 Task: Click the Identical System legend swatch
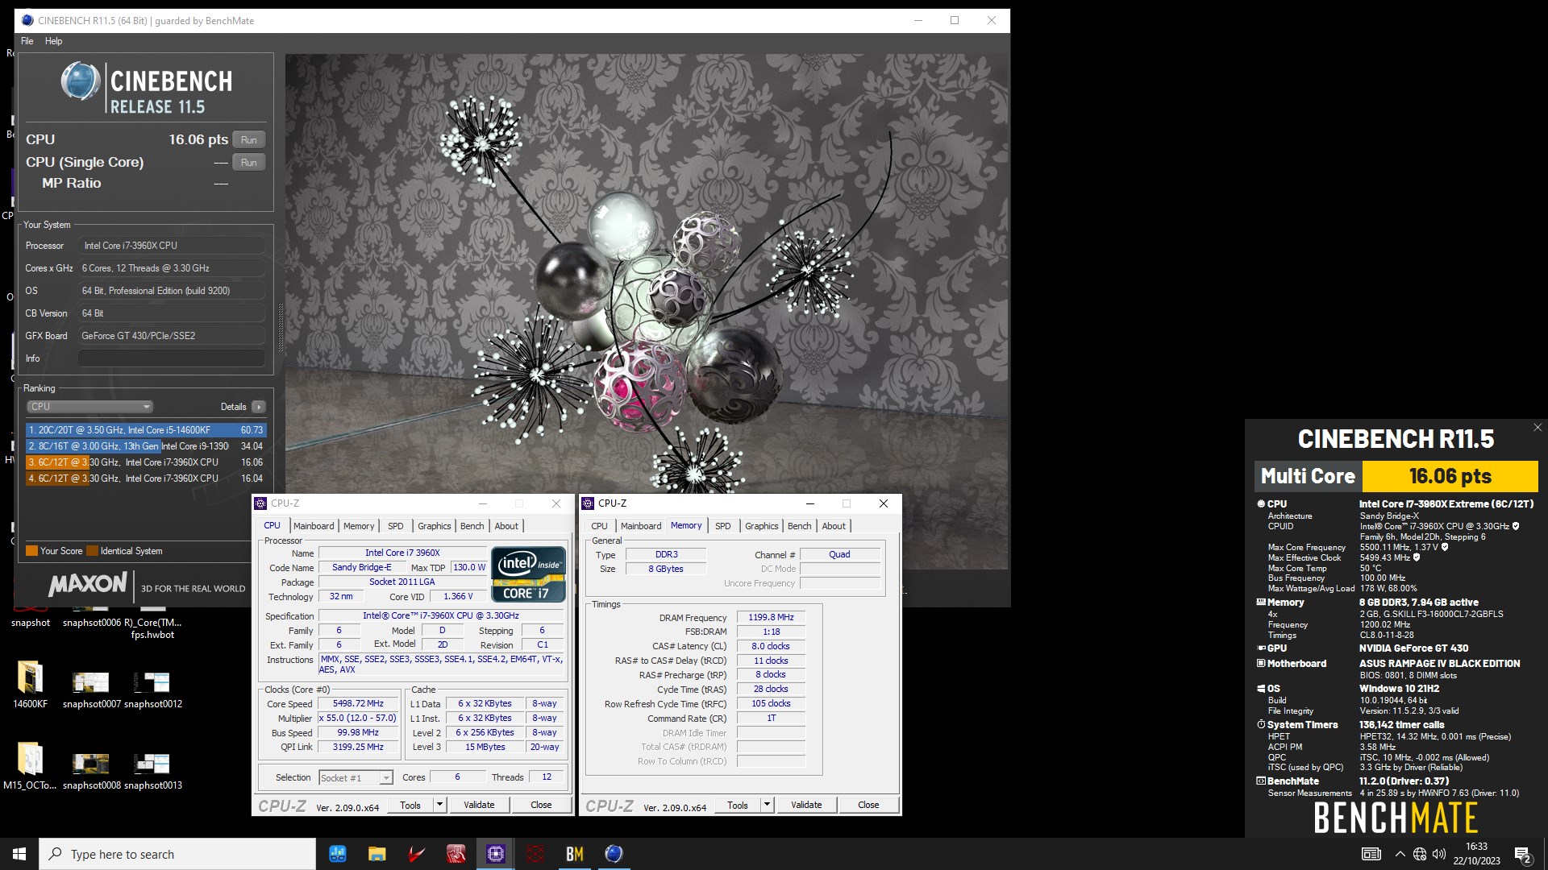pyautogui.click(x=92, y=551)
